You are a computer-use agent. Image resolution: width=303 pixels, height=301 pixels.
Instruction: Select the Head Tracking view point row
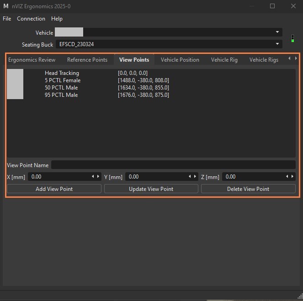(151, 73)
